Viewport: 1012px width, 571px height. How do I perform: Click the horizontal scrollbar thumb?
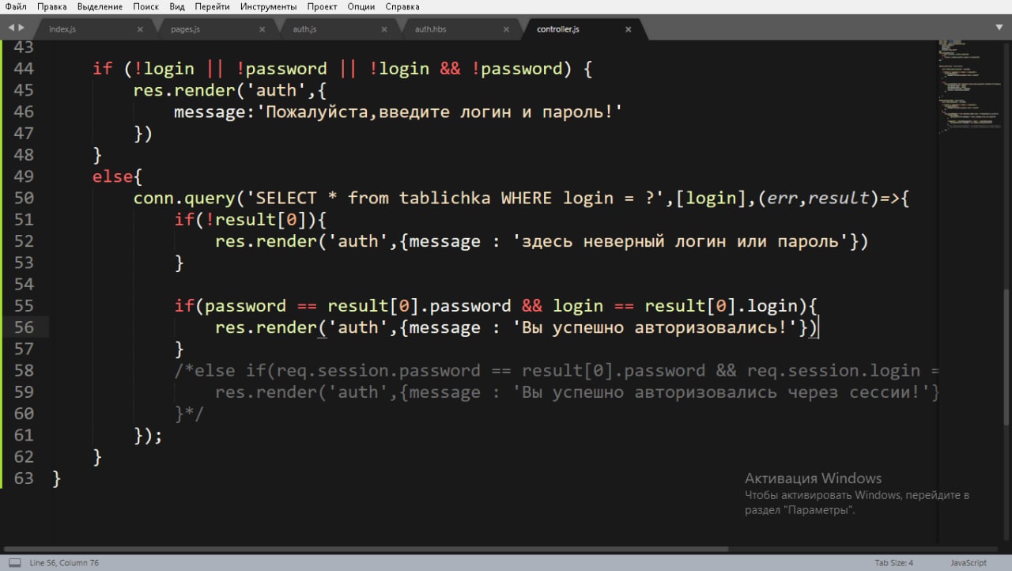365,549
